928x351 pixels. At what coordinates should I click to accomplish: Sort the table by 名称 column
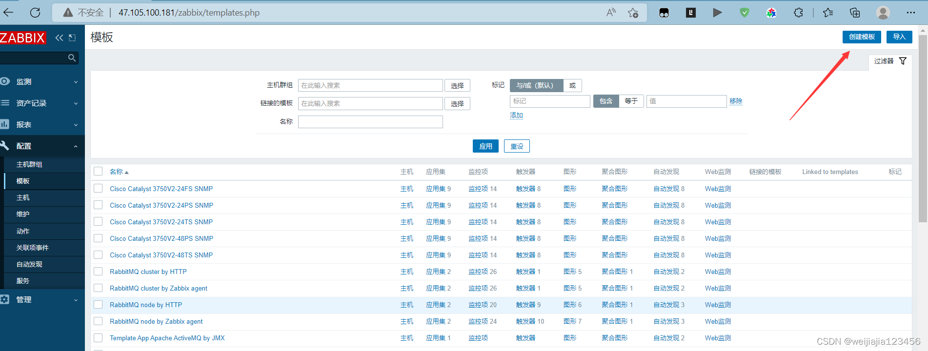[x=119, y=172]
